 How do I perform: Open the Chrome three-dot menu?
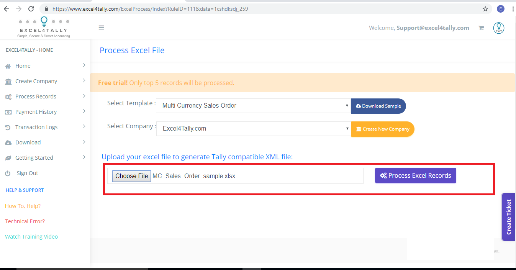(x=513, y=9)
